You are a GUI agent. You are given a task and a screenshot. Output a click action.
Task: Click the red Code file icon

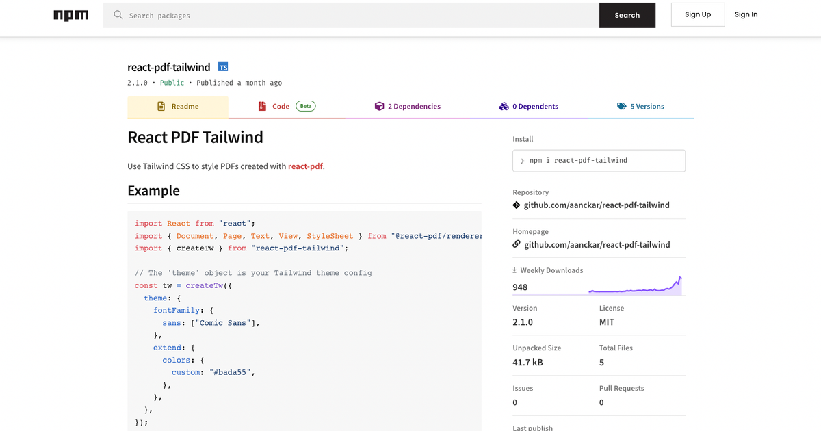tap(262, 107)
